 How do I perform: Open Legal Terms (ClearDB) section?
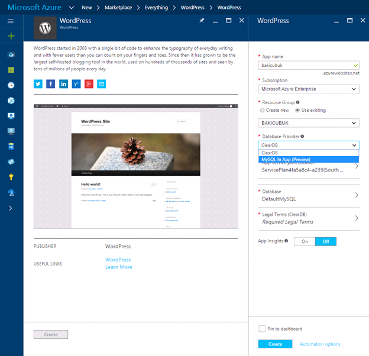click(309, 218)
